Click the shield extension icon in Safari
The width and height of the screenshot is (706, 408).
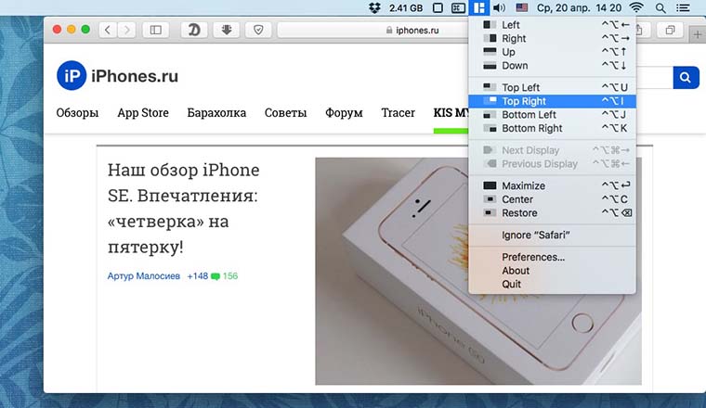pos(258,30)
